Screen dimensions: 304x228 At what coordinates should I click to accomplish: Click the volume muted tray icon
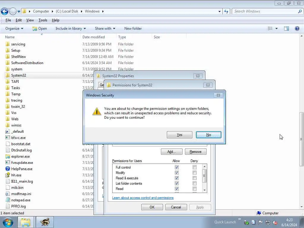coord(275,222)
